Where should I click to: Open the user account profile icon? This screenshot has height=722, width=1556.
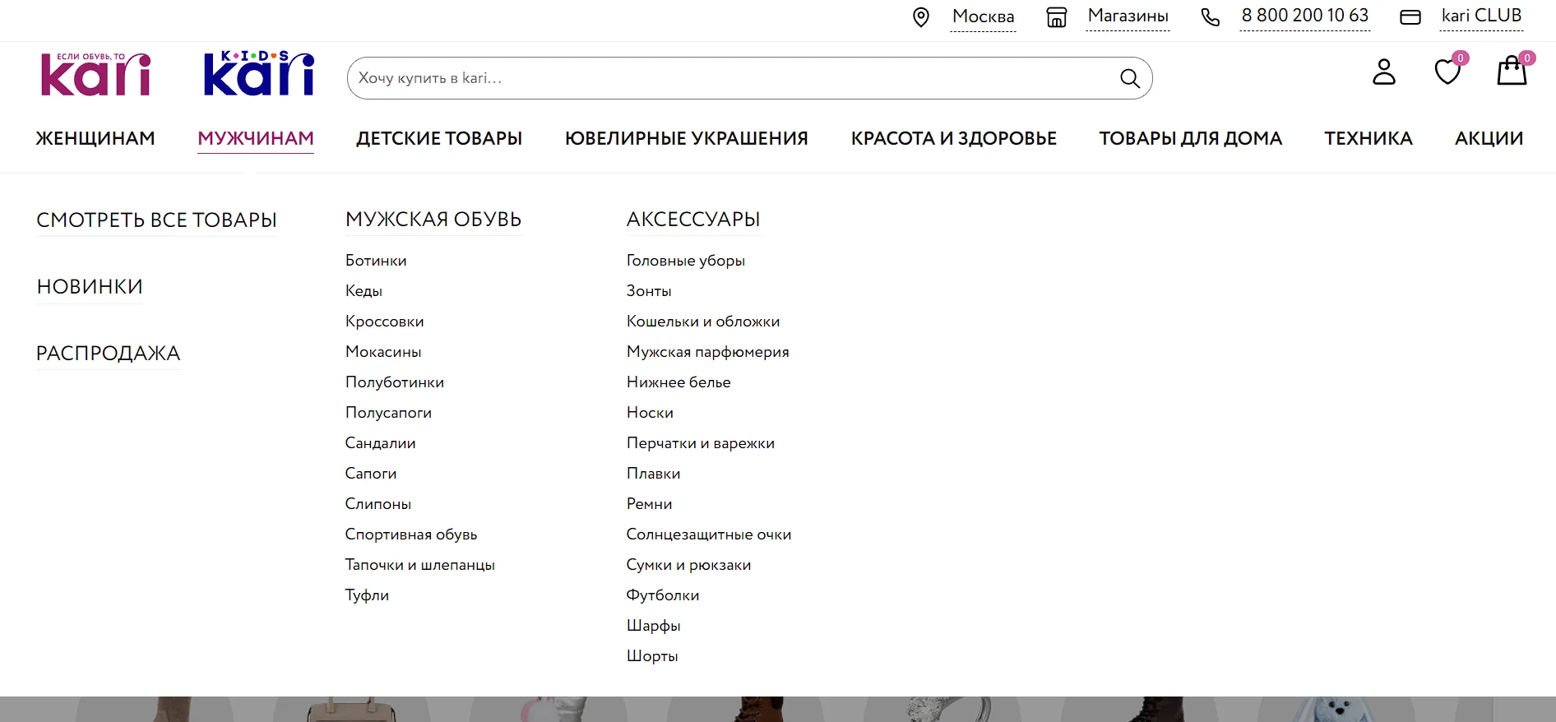[x=1384, y=72]
